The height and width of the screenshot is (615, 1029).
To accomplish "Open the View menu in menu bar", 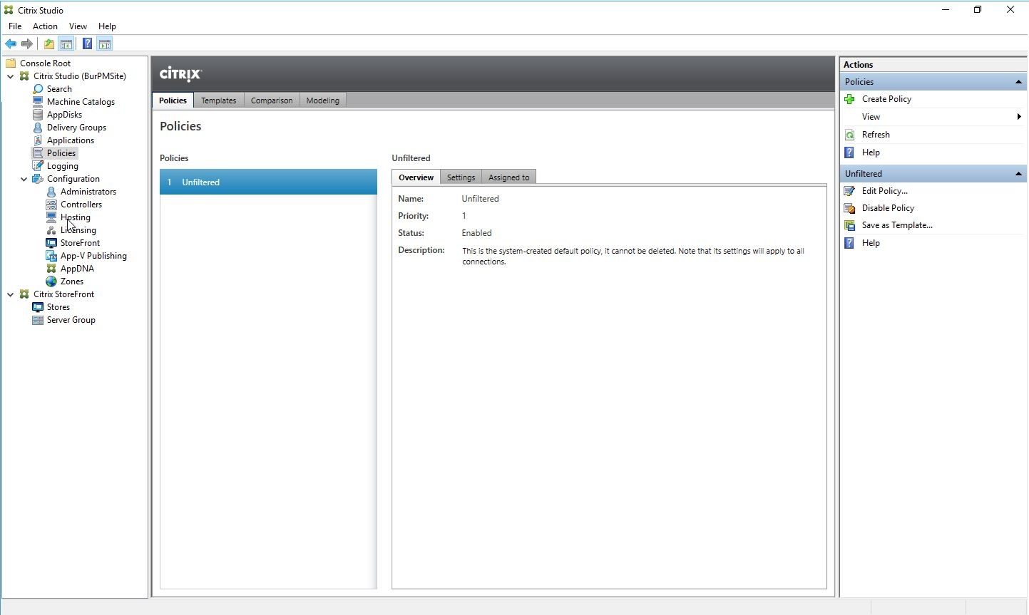I will 78,26.
